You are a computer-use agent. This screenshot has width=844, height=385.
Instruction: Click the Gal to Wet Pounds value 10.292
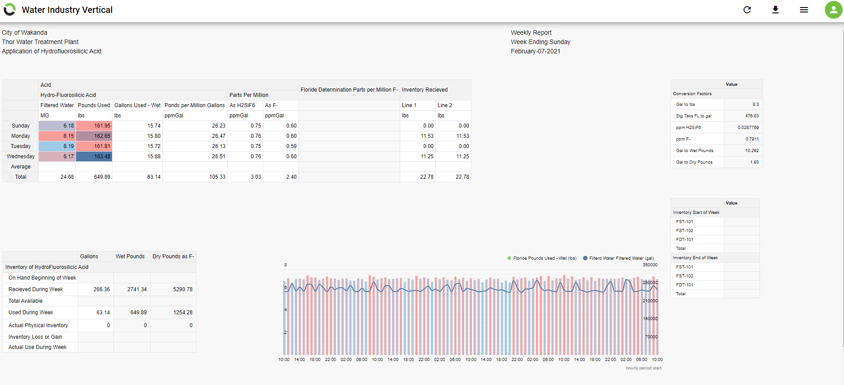click(x=743, y=151)
